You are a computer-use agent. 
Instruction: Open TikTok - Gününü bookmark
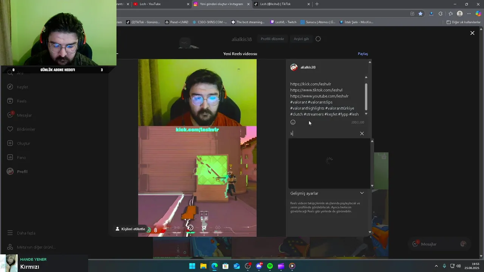point(143,22)
